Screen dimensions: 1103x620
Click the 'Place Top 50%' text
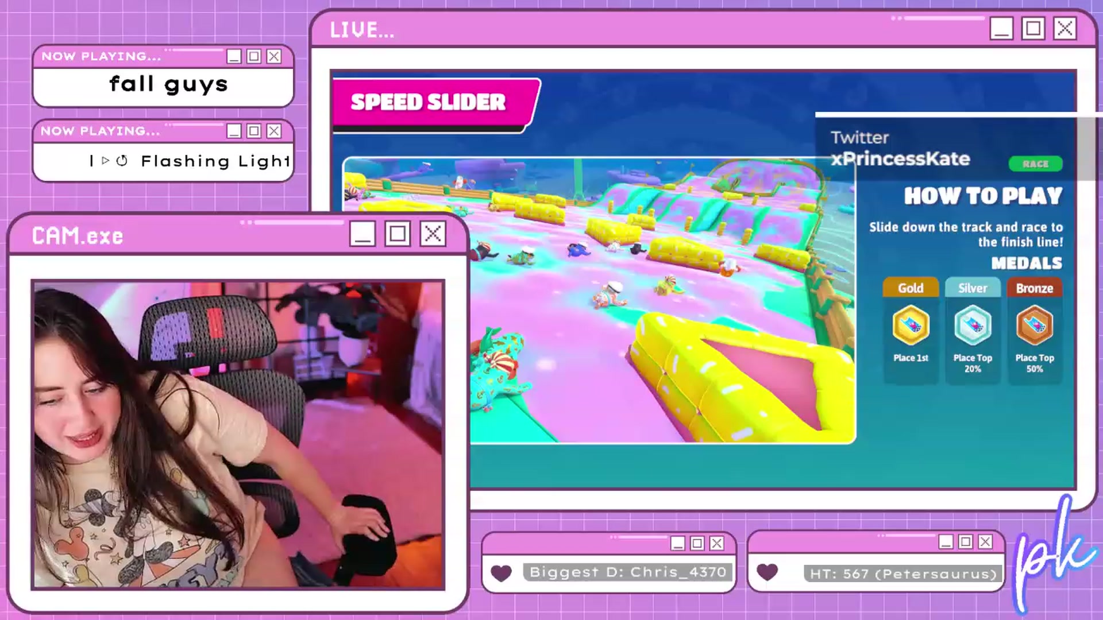[x=1035, y=363]
